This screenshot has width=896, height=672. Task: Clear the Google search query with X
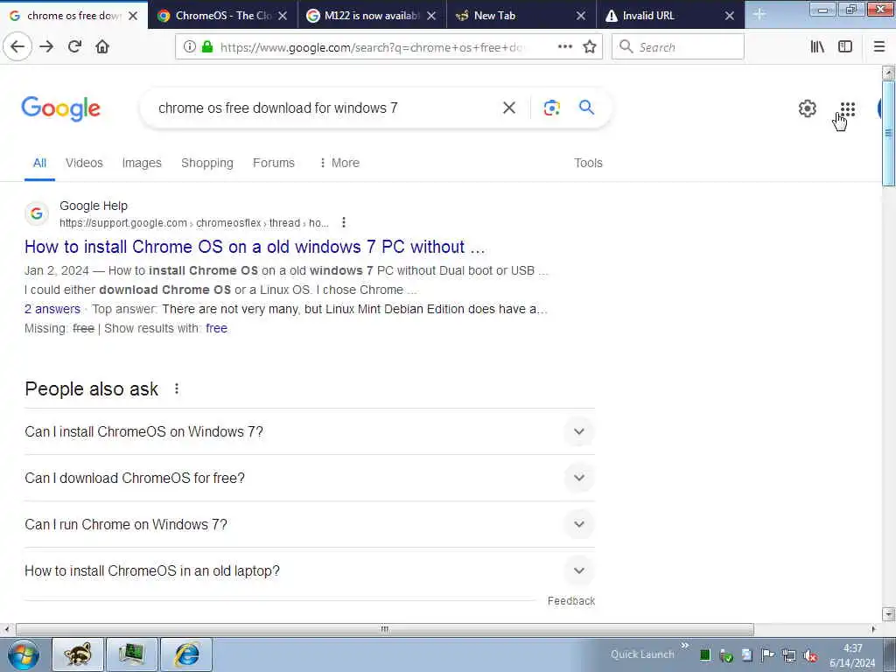tap(509, 108)
